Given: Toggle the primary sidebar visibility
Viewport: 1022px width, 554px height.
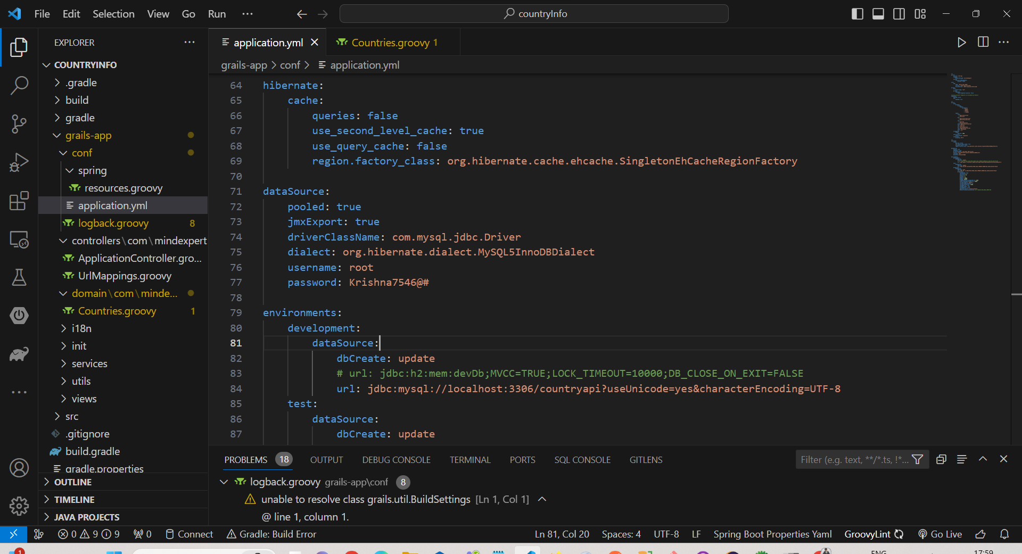Looking at the screenshot, I should (x=857, y=14).
